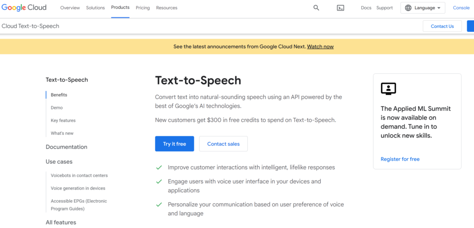
Task: Click Register for free link
Action: [400, 159]
